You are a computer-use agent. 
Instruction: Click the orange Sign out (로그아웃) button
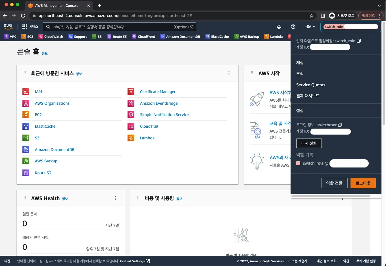(363, 183)
